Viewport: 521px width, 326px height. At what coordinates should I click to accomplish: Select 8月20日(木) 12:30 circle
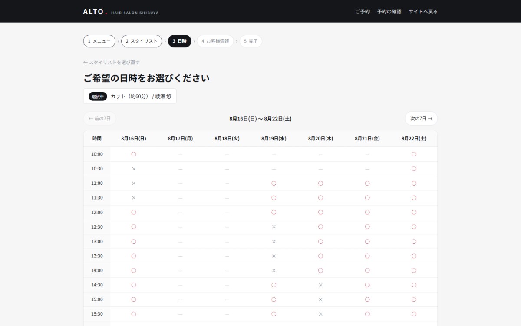tap(320, 227)
